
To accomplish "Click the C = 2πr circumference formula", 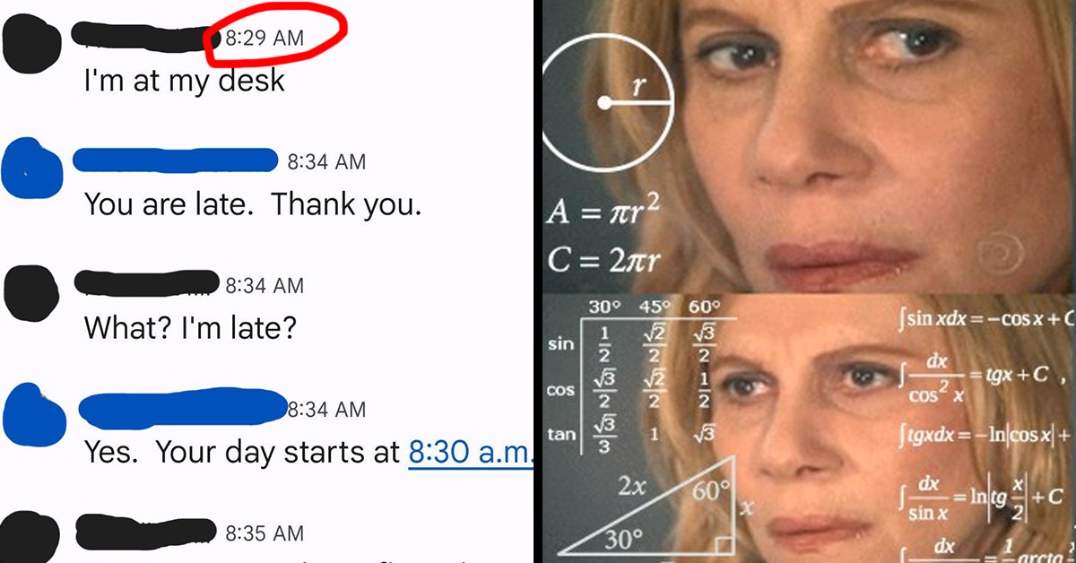I will point(605,262).
